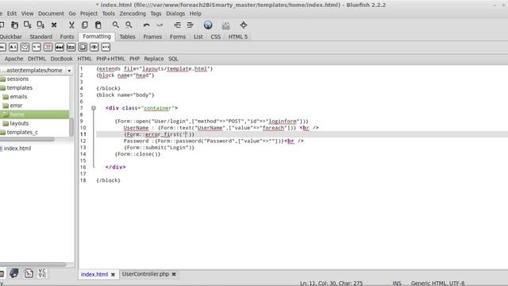This screenshot has width=508, height=286.
Task: Select the templates_c folder in file tree
Action: click(x=22, y=132)
